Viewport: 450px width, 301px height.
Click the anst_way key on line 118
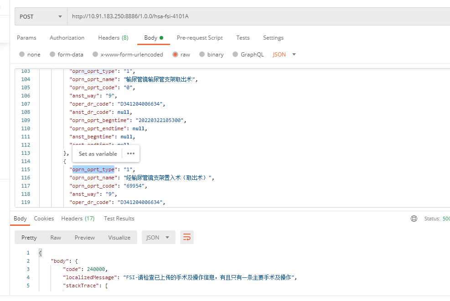[x=84, y=194]
